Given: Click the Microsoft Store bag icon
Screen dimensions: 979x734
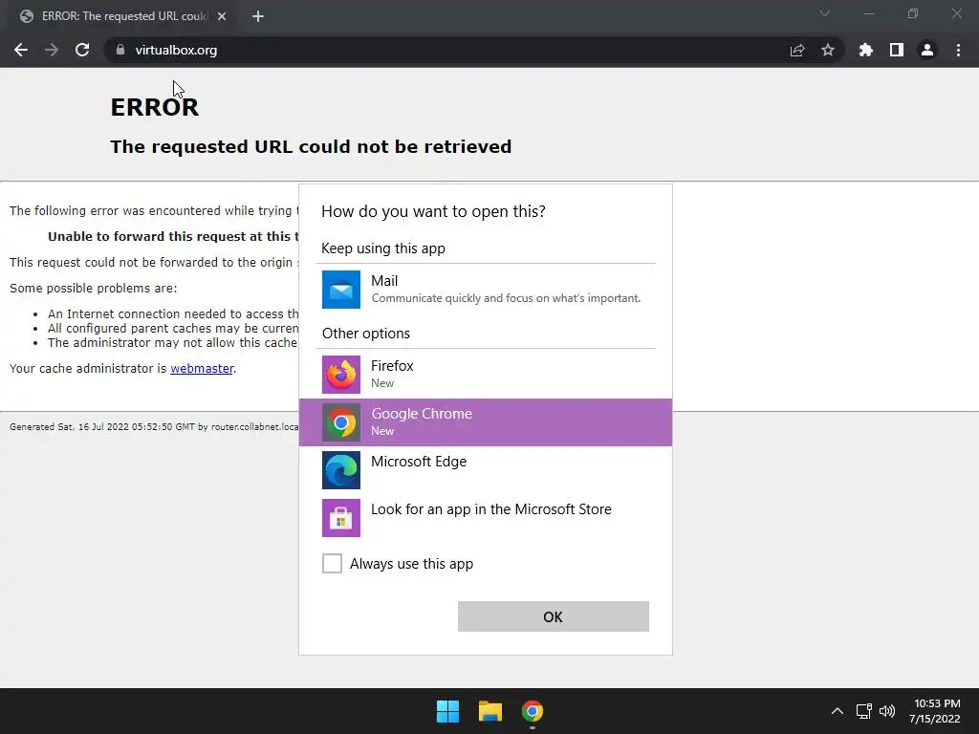Looking at the screenshot, I should point(341,517).
